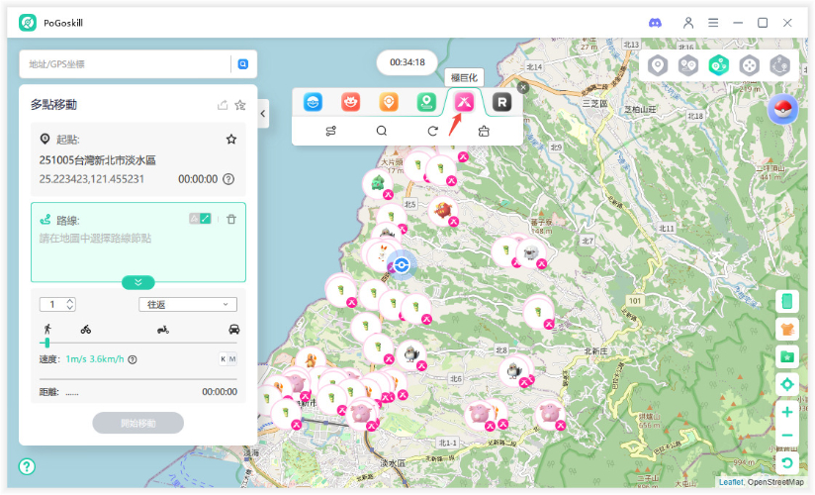Select the bicycle speed mode
Viewport: 815px width, 495px height.
(86, 329)
